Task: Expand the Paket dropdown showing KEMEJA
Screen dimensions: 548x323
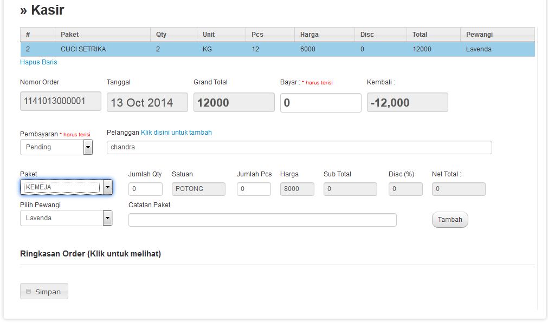Action: [x=66, y=187]
